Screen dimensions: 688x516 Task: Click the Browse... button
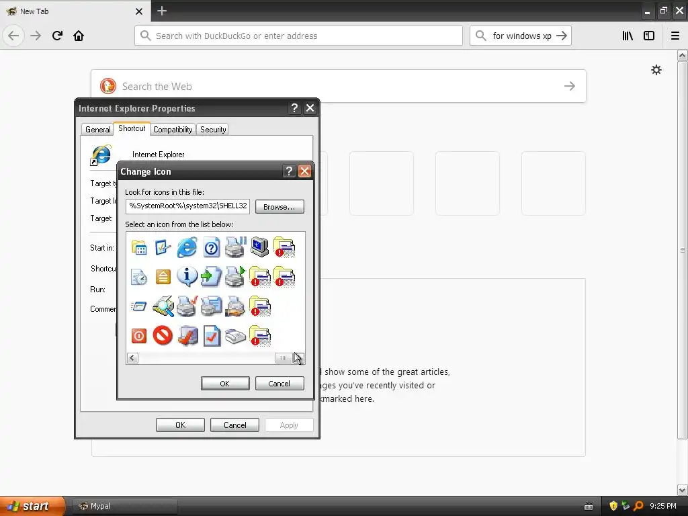tap(279, 207)
